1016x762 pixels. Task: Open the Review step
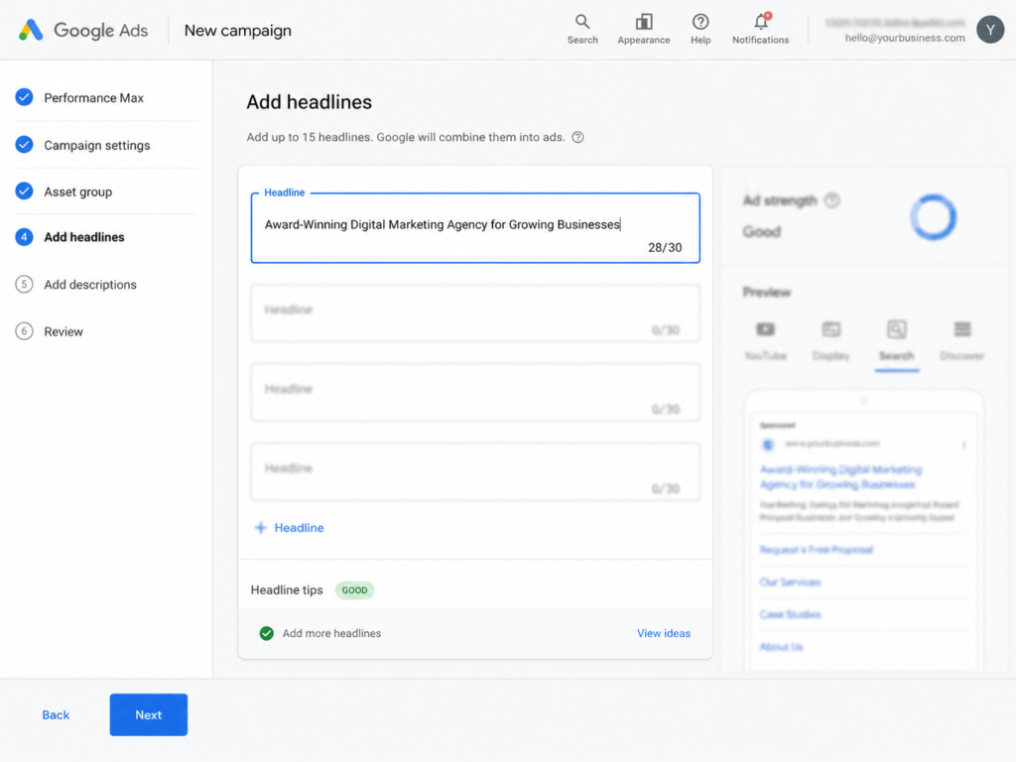click(x=63, y=331)
